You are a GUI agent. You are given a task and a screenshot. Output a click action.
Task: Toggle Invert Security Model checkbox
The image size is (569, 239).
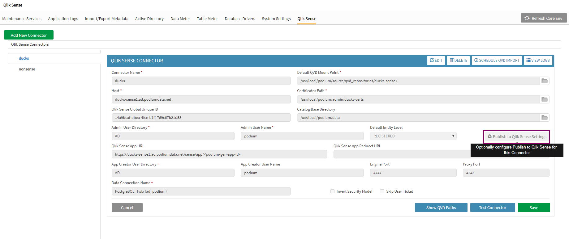[332, 191]
